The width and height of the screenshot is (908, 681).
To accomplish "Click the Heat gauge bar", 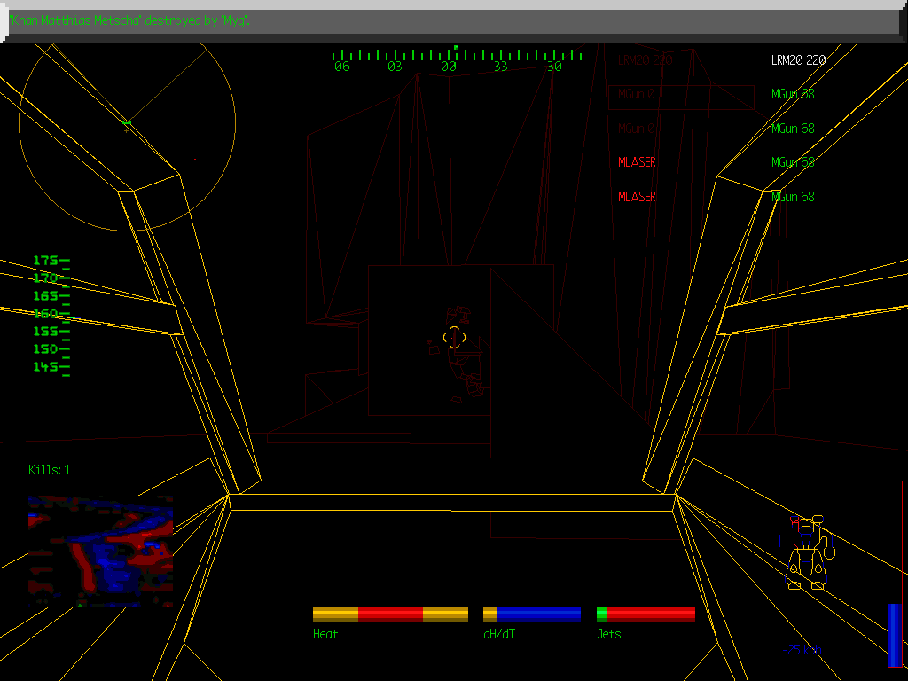I will [x=390, y=614].
